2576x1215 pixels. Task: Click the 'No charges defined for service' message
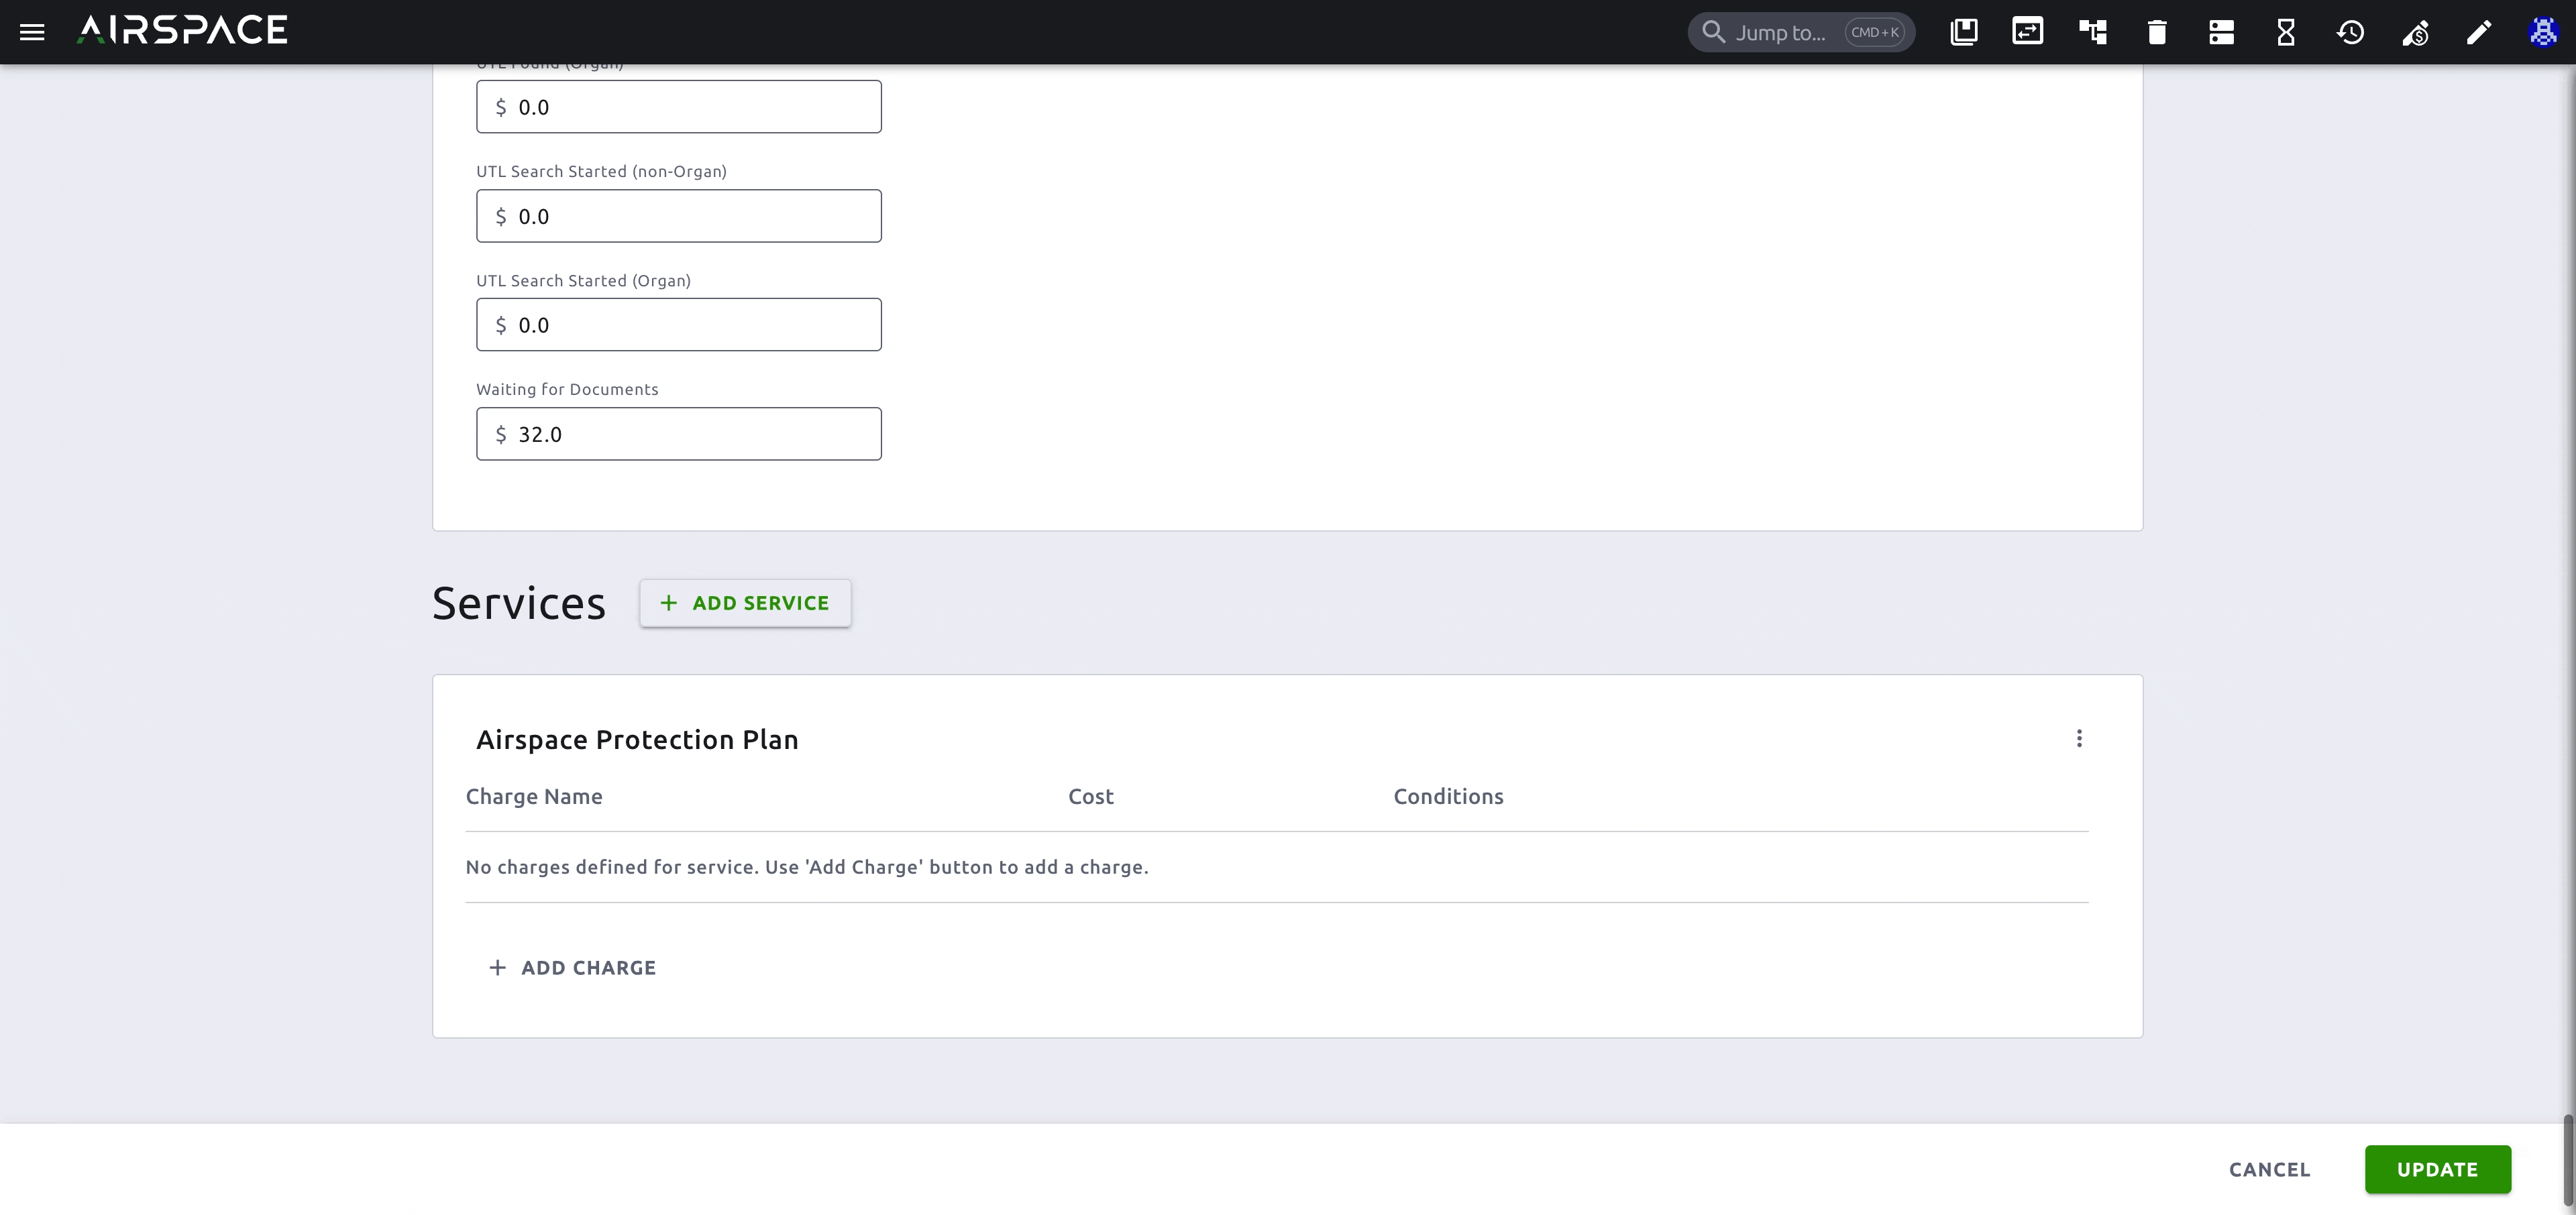[x=807, y=867]
